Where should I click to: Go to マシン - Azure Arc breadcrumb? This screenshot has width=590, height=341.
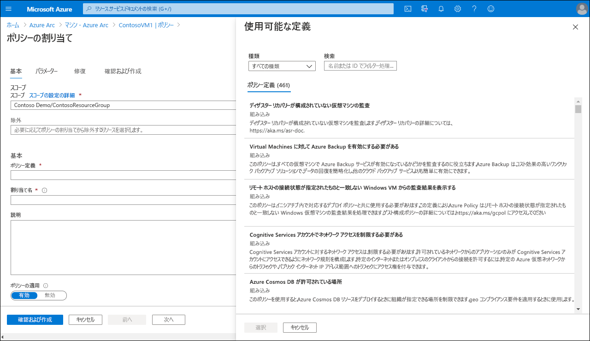coord(87,25)
